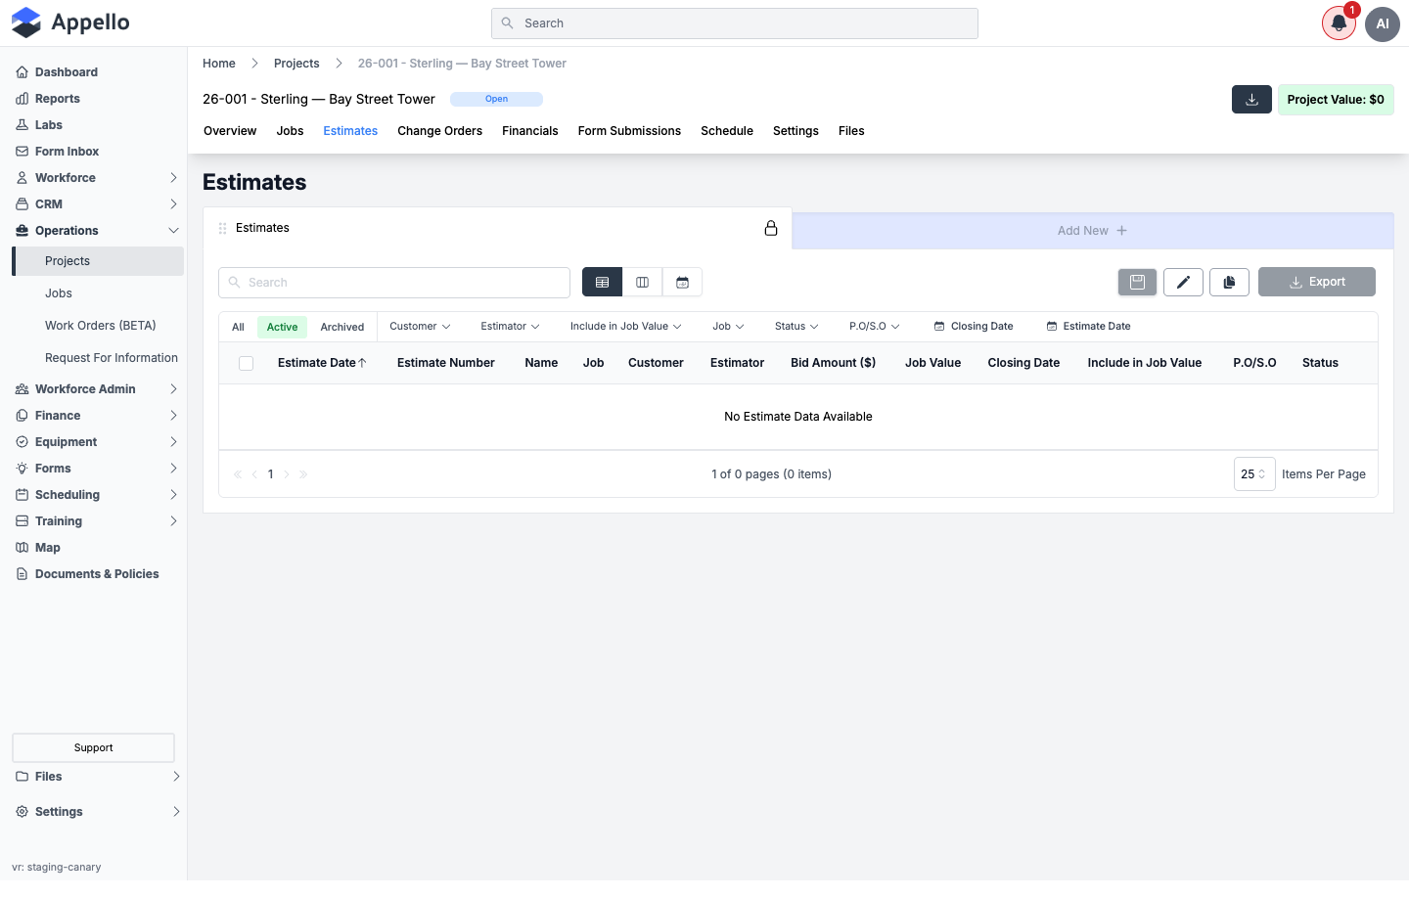Select the Archived filter
1409x898 pixels.
[342, 327]
